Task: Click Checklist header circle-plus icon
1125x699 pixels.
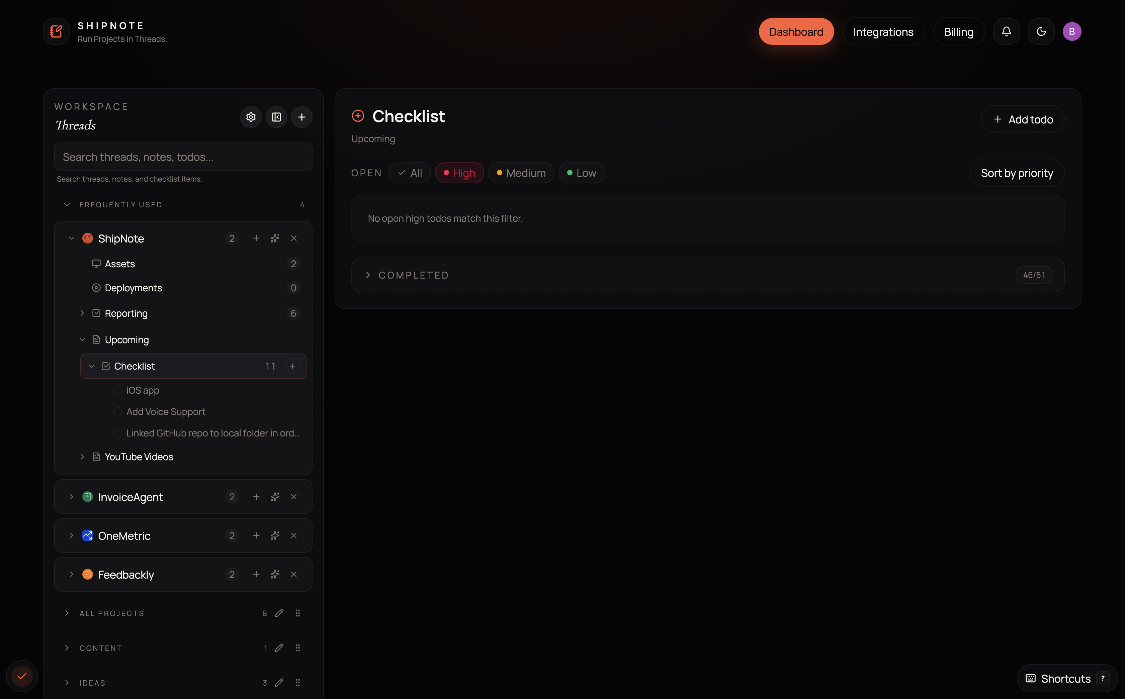Action: pos(358,116)
